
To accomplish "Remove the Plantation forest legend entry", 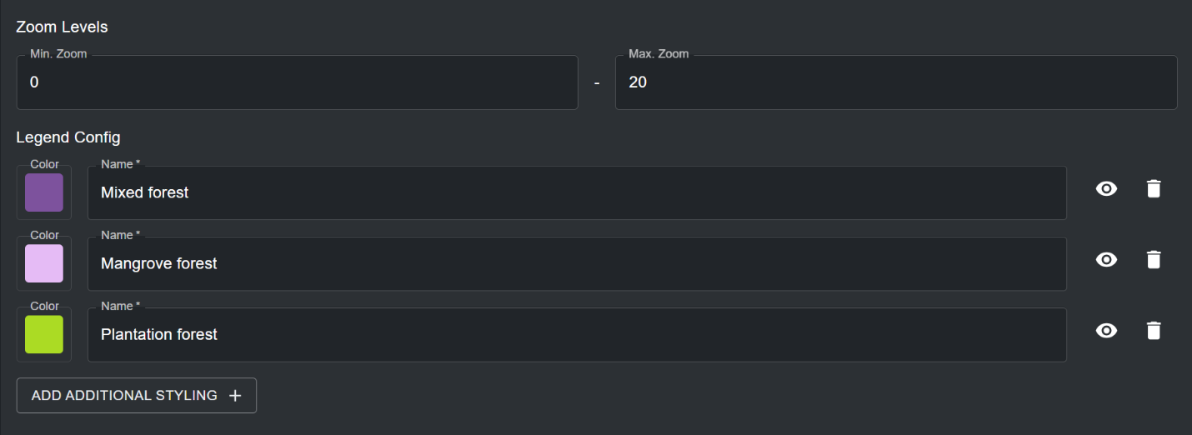I will pos(1153,331).
